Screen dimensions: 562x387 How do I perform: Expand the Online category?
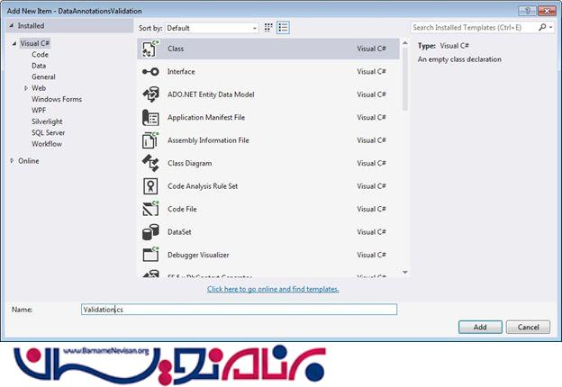point(12,161)
